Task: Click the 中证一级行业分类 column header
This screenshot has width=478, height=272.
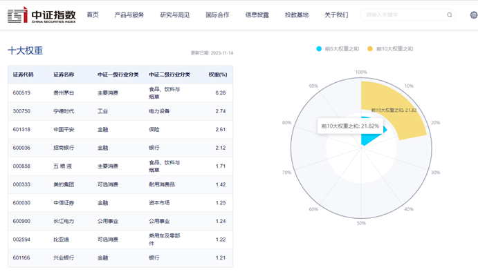Action: pos(118,75)
